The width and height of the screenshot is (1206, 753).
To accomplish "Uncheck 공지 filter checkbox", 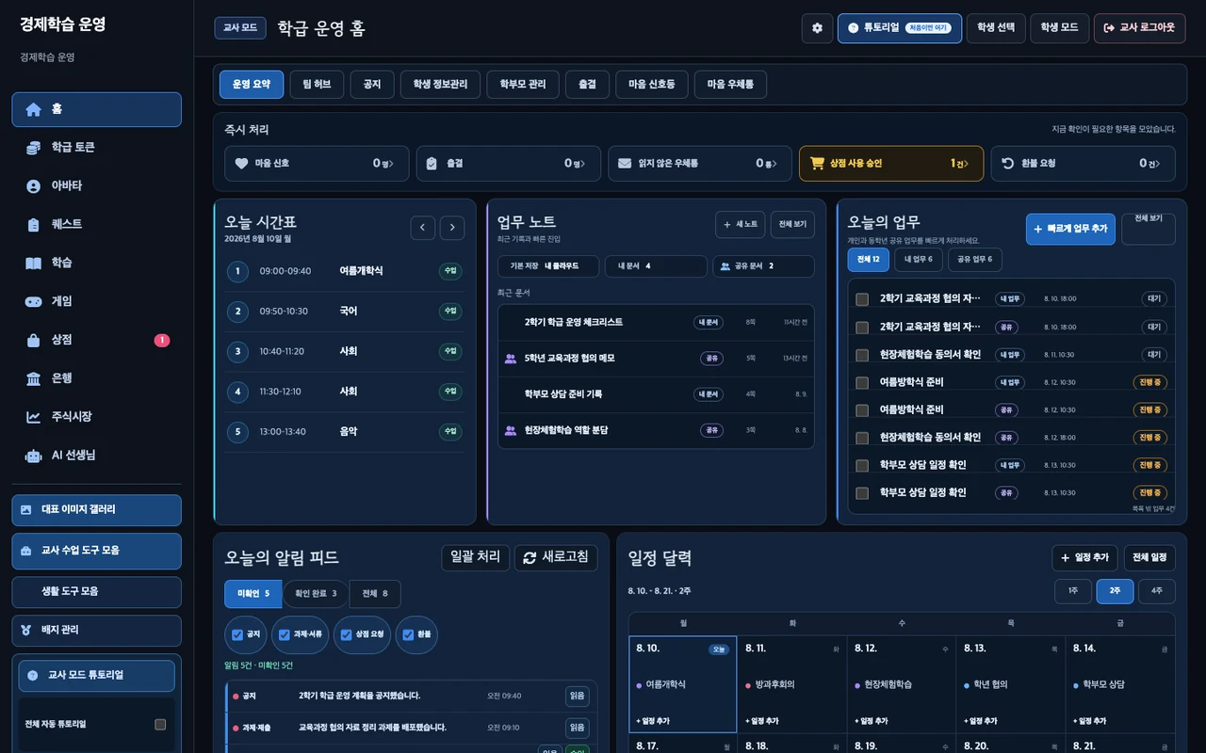I will click(237, 635).
